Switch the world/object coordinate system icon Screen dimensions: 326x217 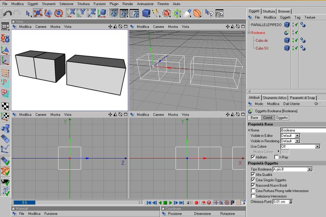(102, 13)
